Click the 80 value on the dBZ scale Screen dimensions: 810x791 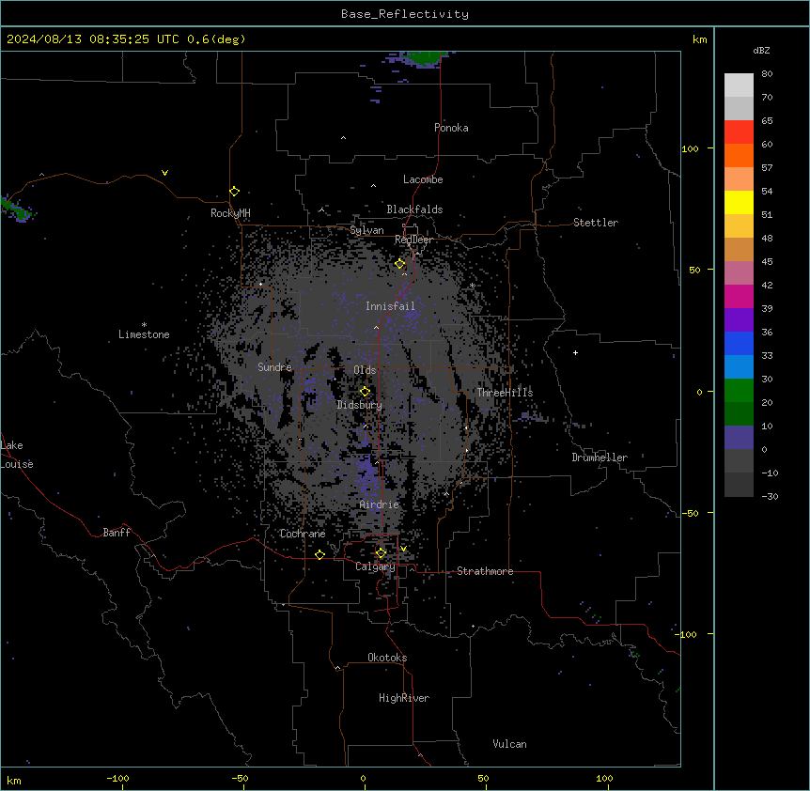(767, 74)
